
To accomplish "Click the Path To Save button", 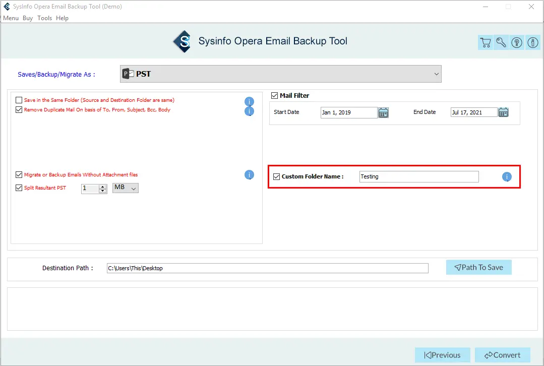I will (478, 268).
